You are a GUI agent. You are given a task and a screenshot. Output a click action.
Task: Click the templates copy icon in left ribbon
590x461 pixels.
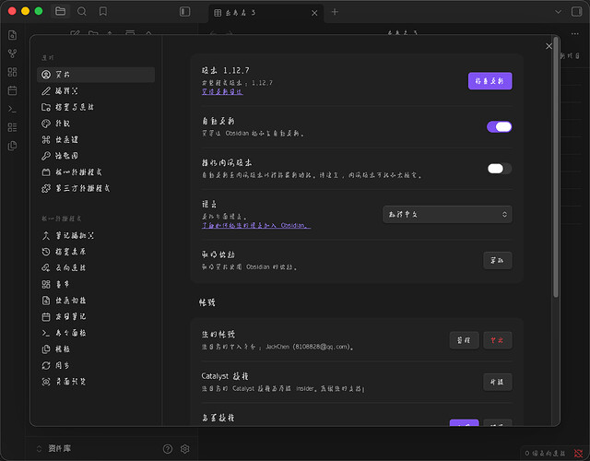click(x=12, y=146)
